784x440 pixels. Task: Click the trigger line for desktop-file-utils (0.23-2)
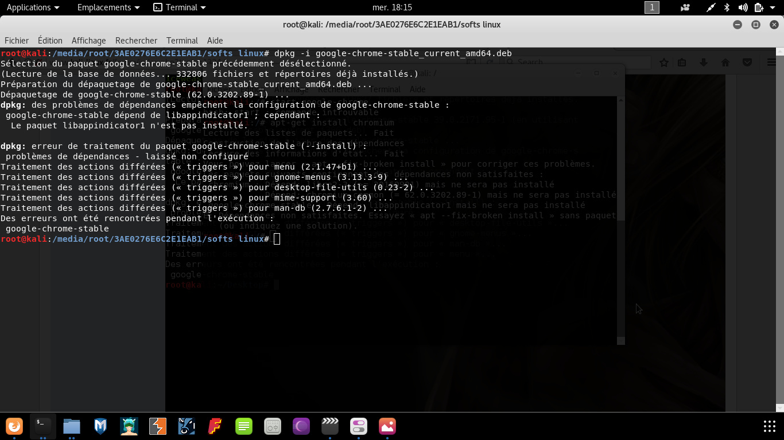217,187
